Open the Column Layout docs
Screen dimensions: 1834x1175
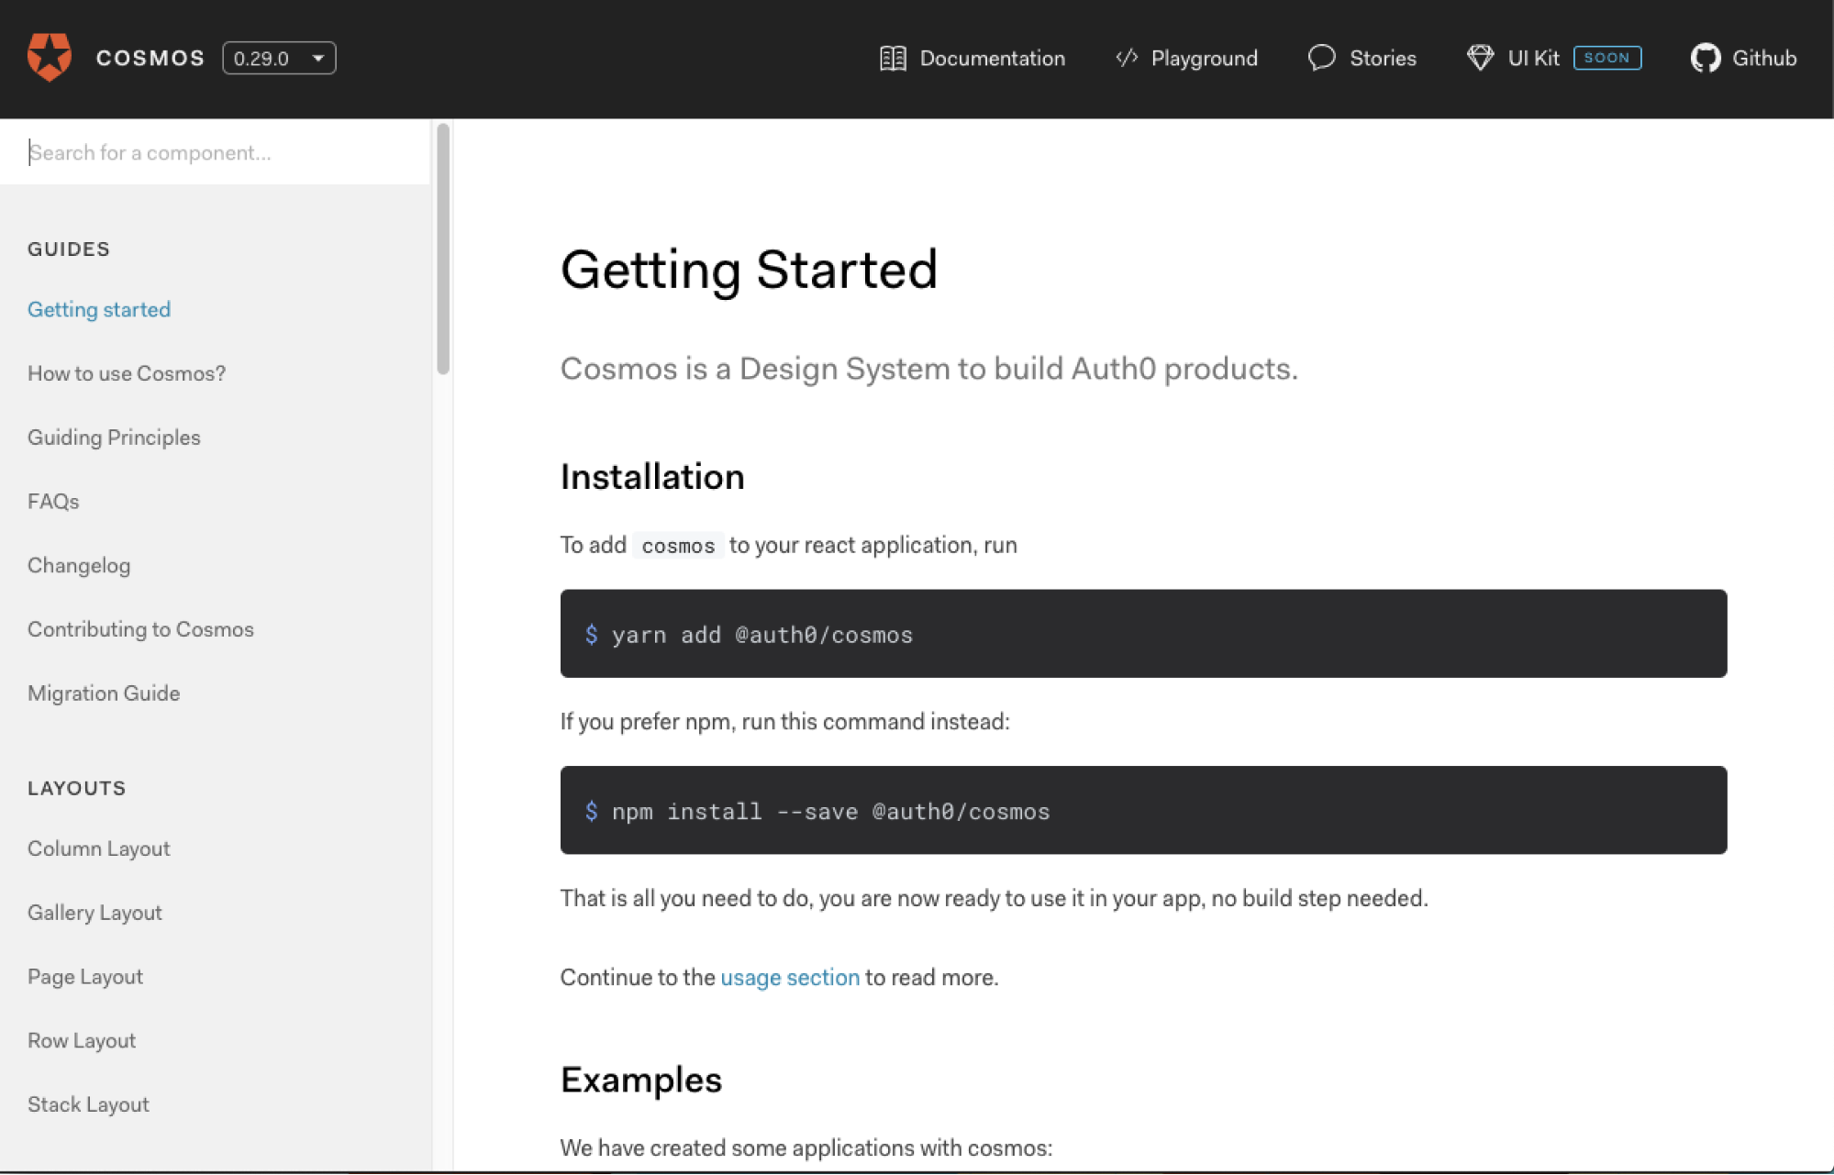pos(98,848)
